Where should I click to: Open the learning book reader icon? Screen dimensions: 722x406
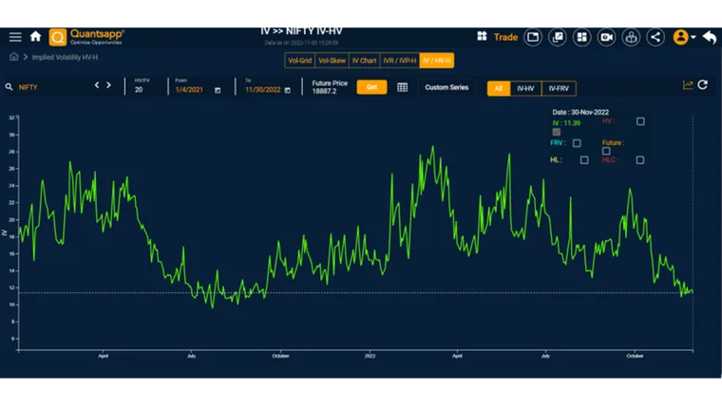coord(631,37)
